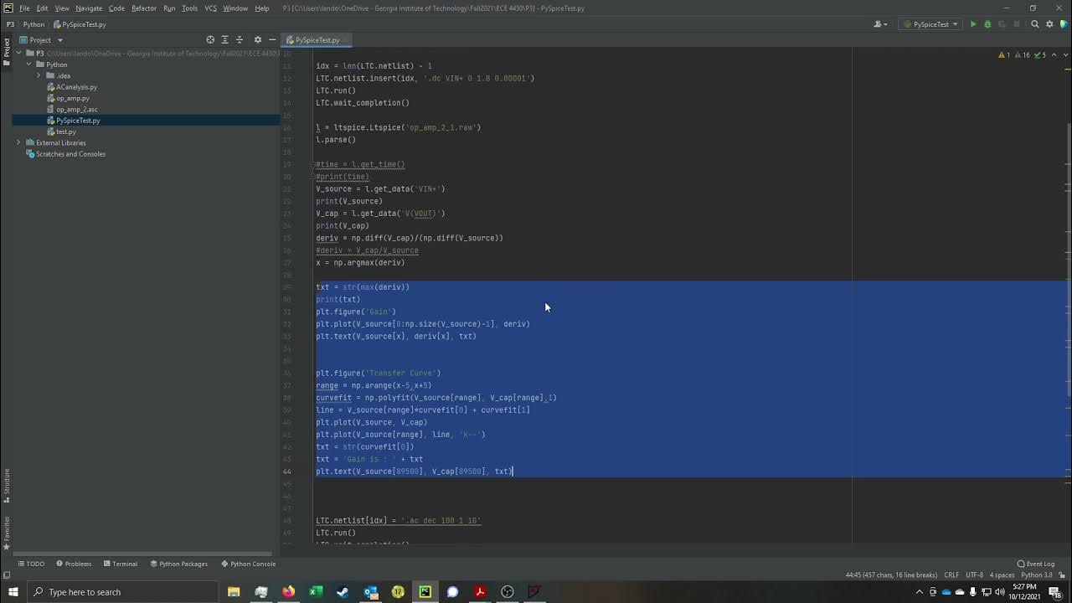1072x603 pixels.
Task: Select opened file locate-target icon in Project panel
Action: [x=210, y=39]
